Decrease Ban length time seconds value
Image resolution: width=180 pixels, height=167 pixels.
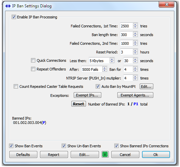135,36
